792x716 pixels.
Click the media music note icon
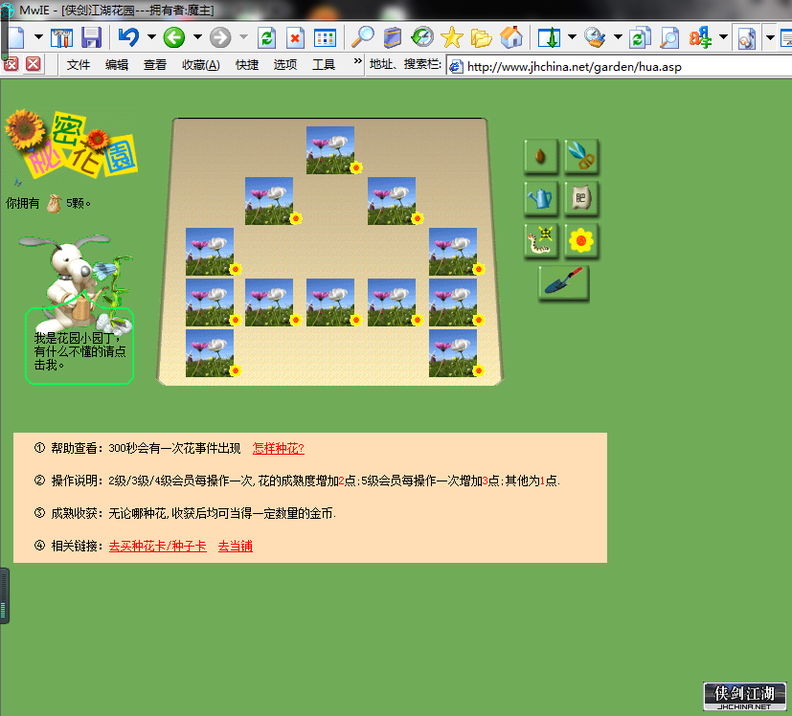[x=746, y=37]
